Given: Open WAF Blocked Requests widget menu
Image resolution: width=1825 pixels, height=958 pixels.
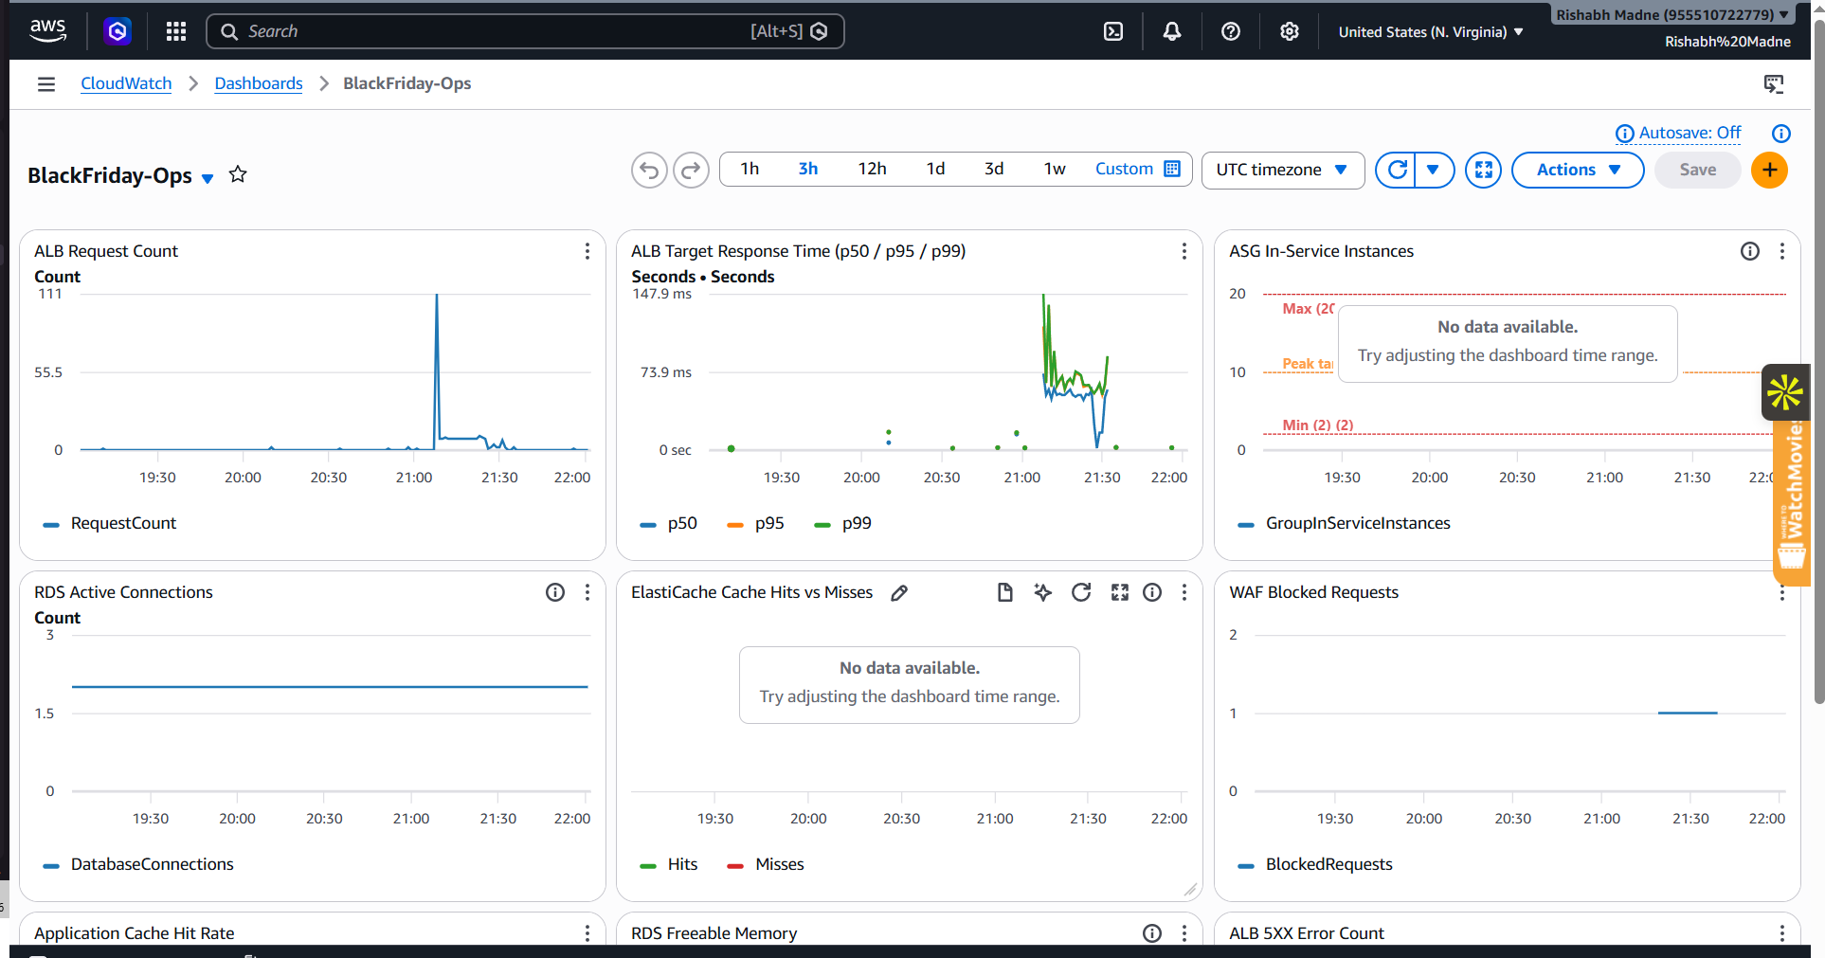Looking at the screenshot, I should (x=1782, y=592).
